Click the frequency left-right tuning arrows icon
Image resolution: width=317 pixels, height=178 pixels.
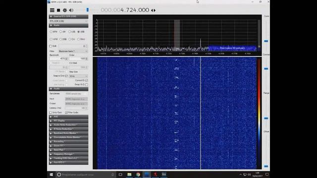(x=153, y=10)
